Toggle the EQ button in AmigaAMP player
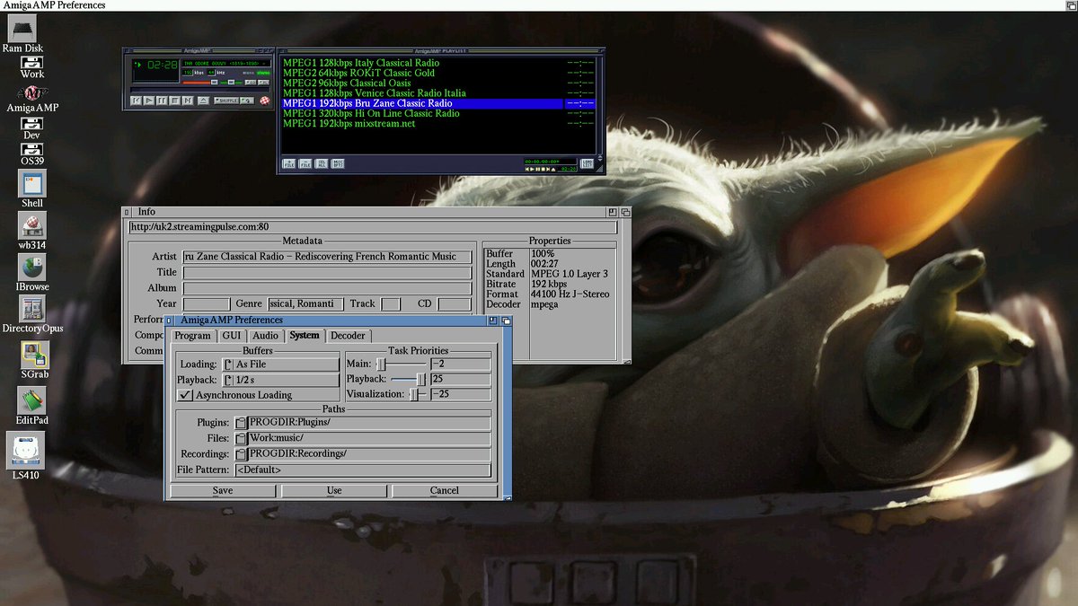Screen dimensions: 1078x606 click(251, 83)
